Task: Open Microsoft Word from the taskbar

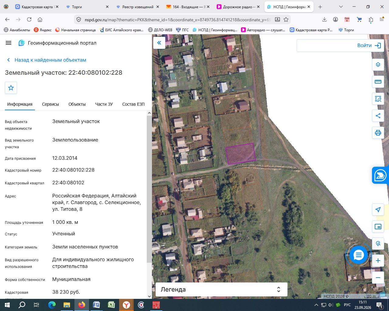Action: click(x=96, y=305)
